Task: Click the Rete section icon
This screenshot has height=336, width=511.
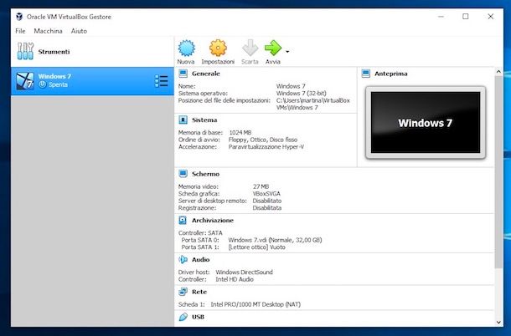Action: pyautogui.click(x=183, y=292)
